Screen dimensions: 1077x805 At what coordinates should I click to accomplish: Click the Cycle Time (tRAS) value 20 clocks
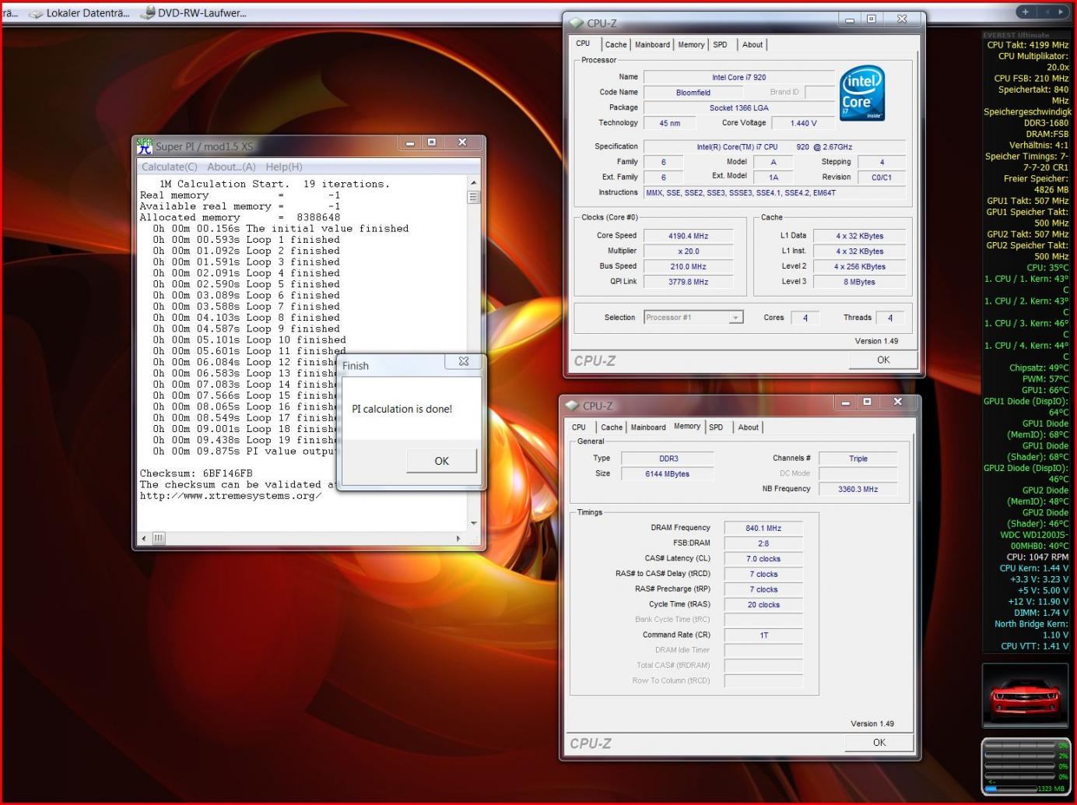click(x=763, y=605)
